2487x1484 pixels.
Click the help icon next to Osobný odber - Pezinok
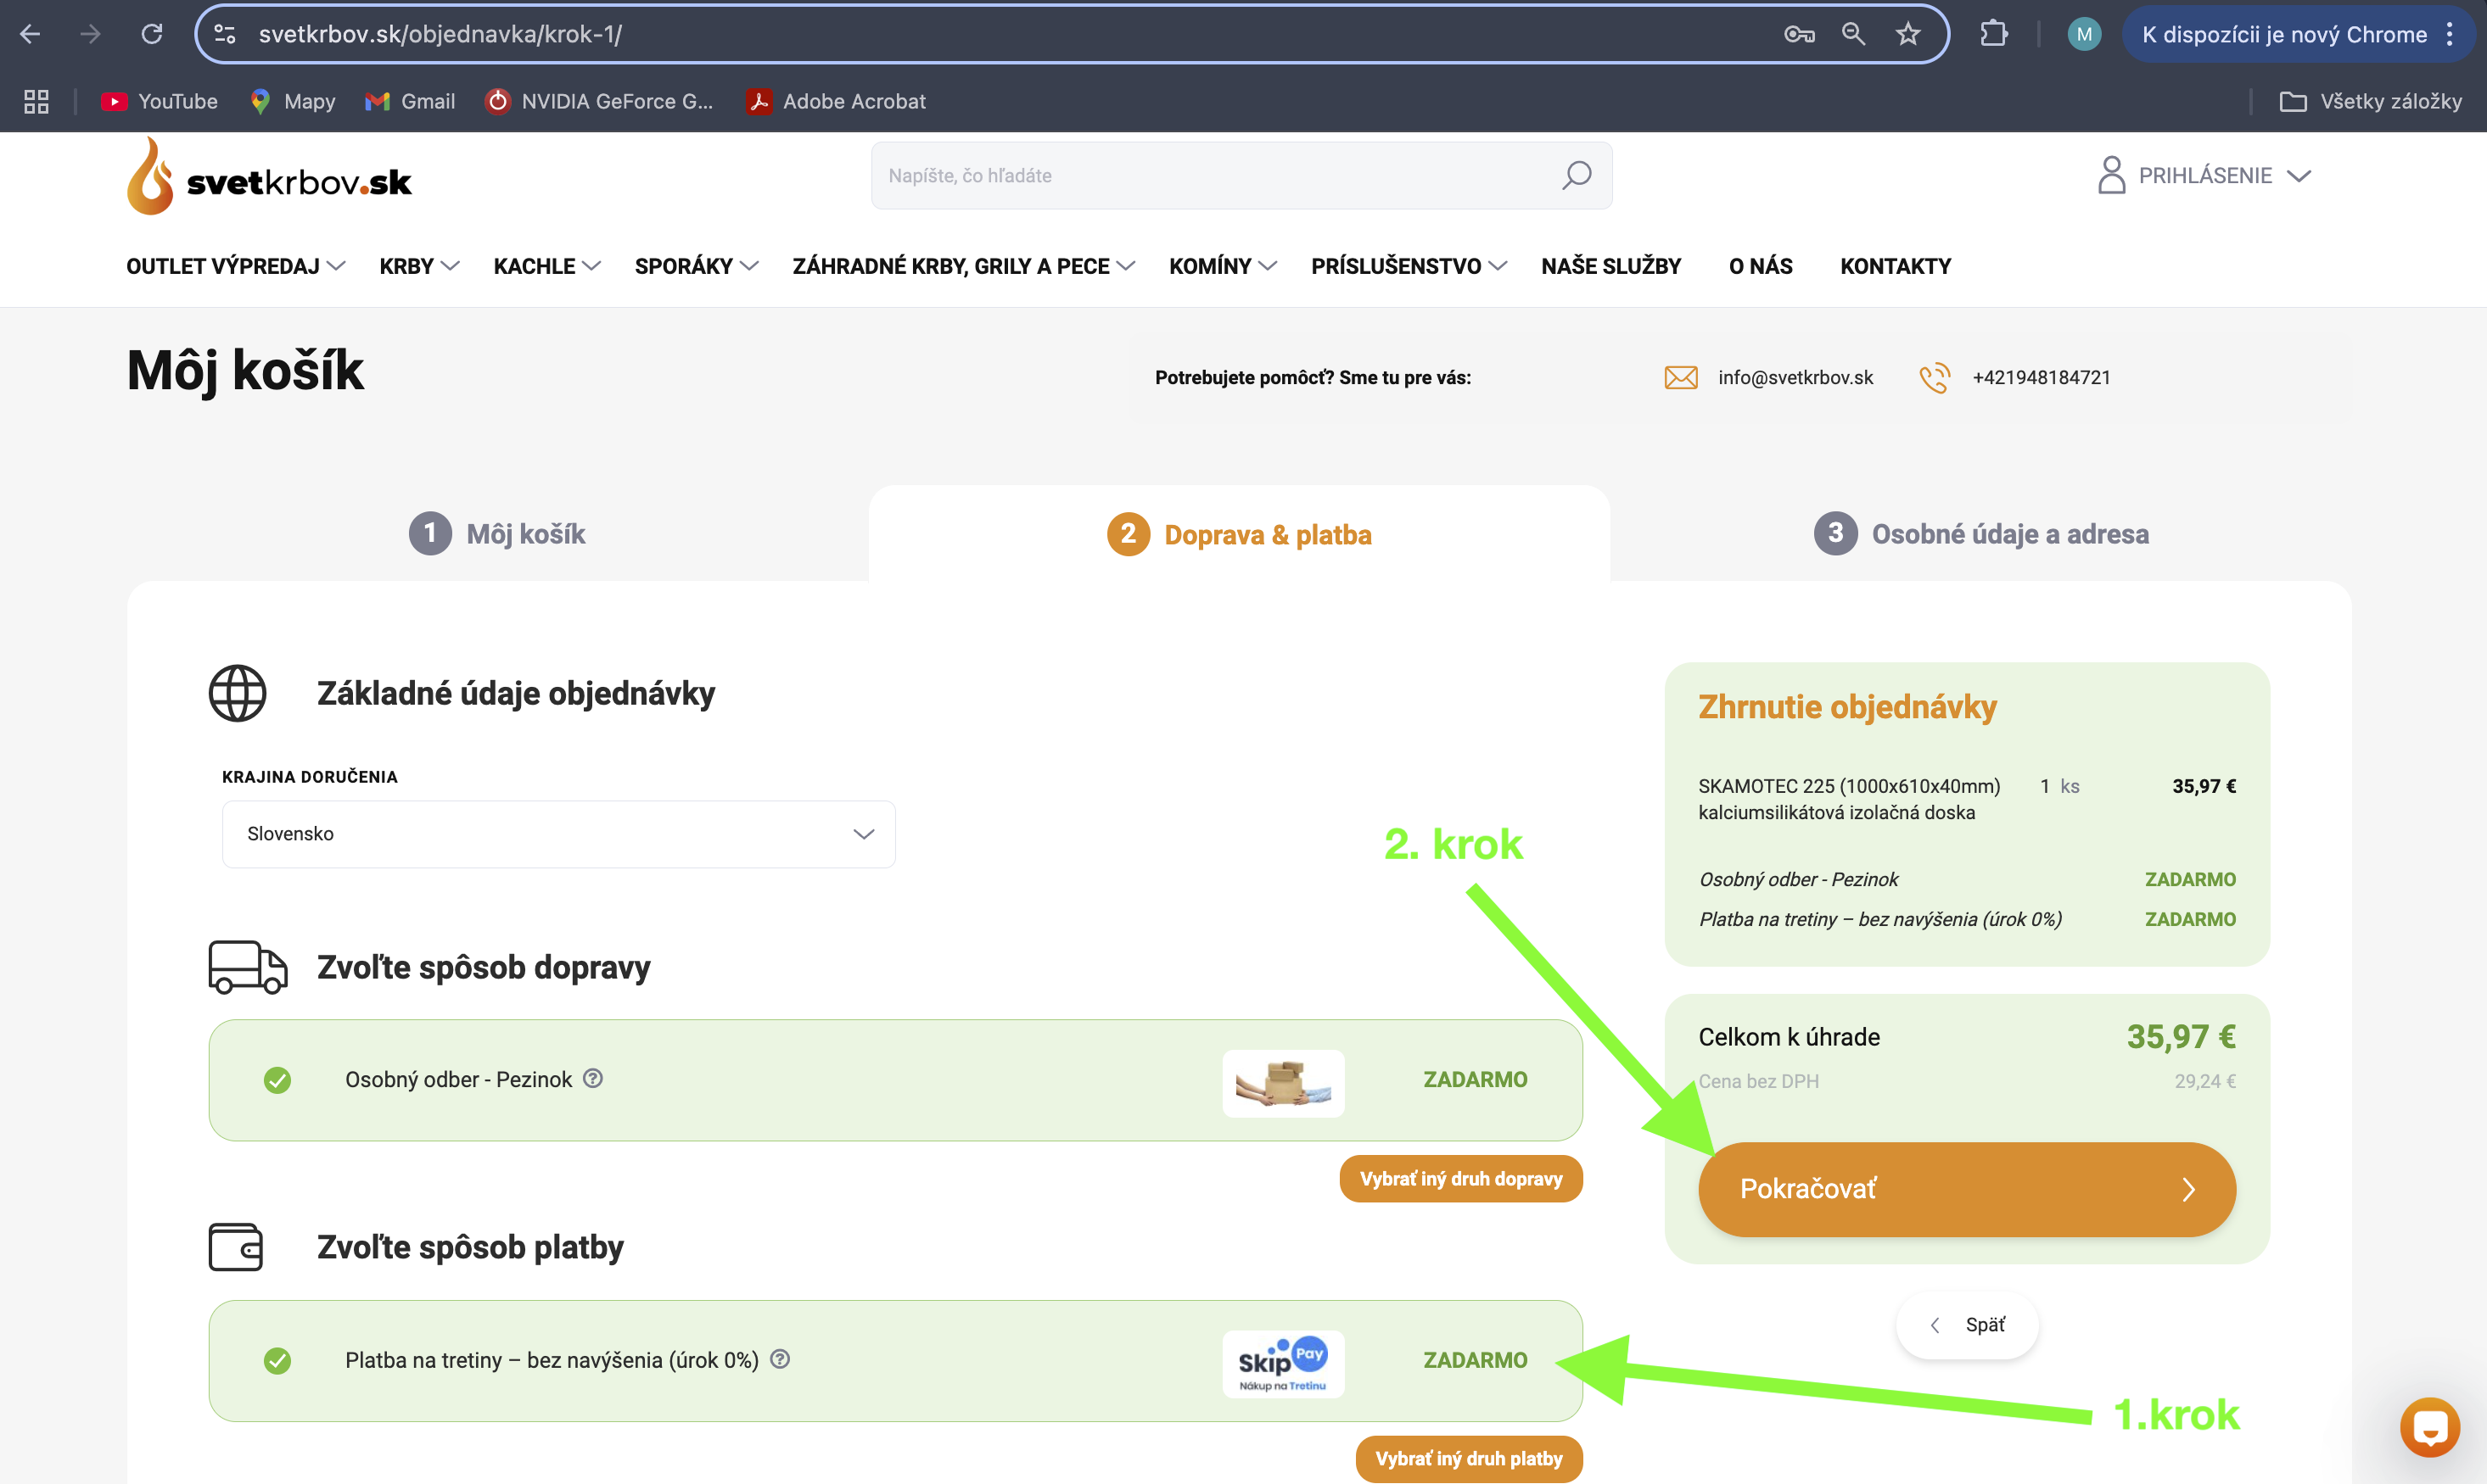593,1078
